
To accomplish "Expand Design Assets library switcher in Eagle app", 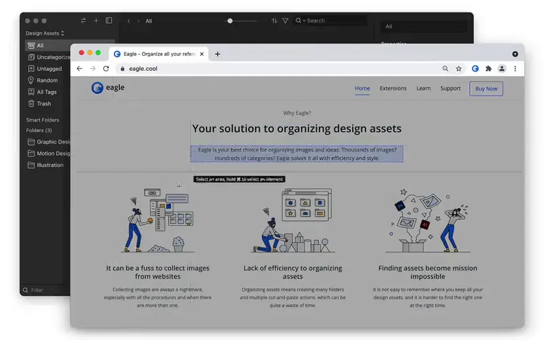I will coord(45,33).
